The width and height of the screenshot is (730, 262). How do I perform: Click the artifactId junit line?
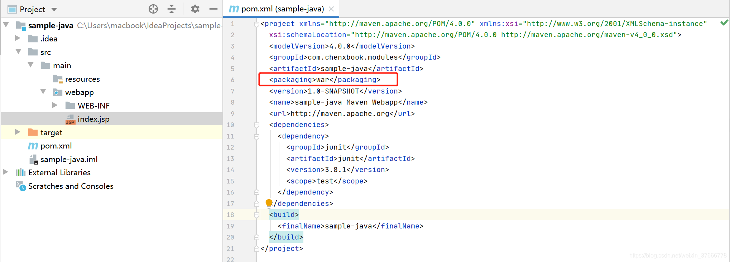[x=350, y=158]
